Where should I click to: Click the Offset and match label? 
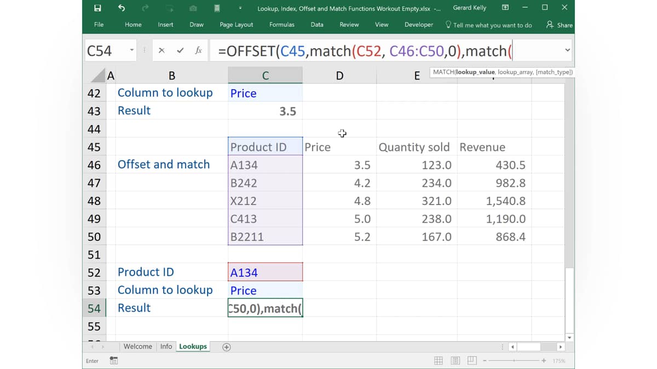click(164, 164)
